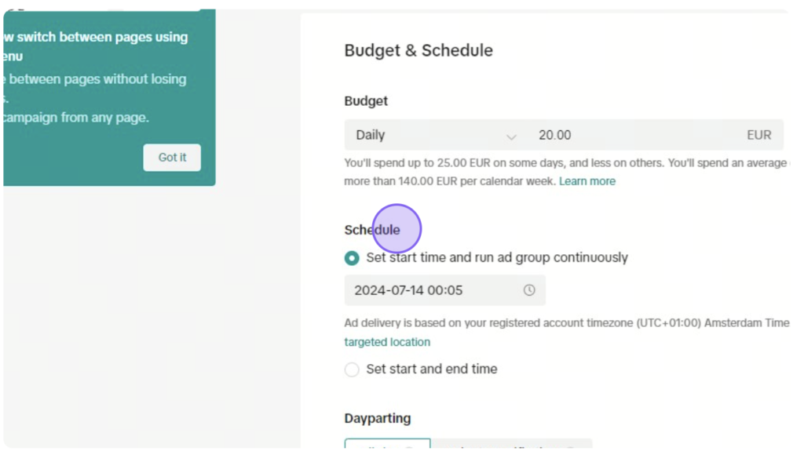Click the Budget & Schedule heading

418,50
